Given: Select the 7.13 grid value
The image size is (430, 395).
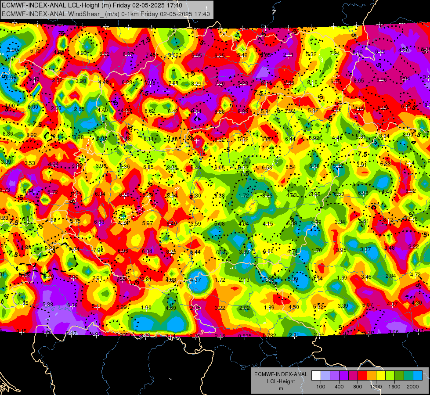Looking at the screenshot, I should tap(220, 251).
